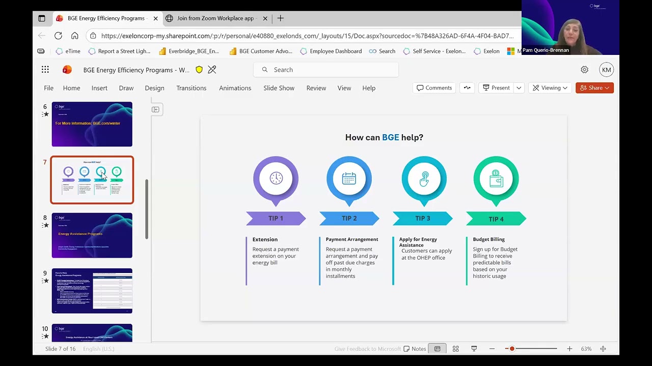Open Employee Dashboard bookmark

[x=331, y=51]
